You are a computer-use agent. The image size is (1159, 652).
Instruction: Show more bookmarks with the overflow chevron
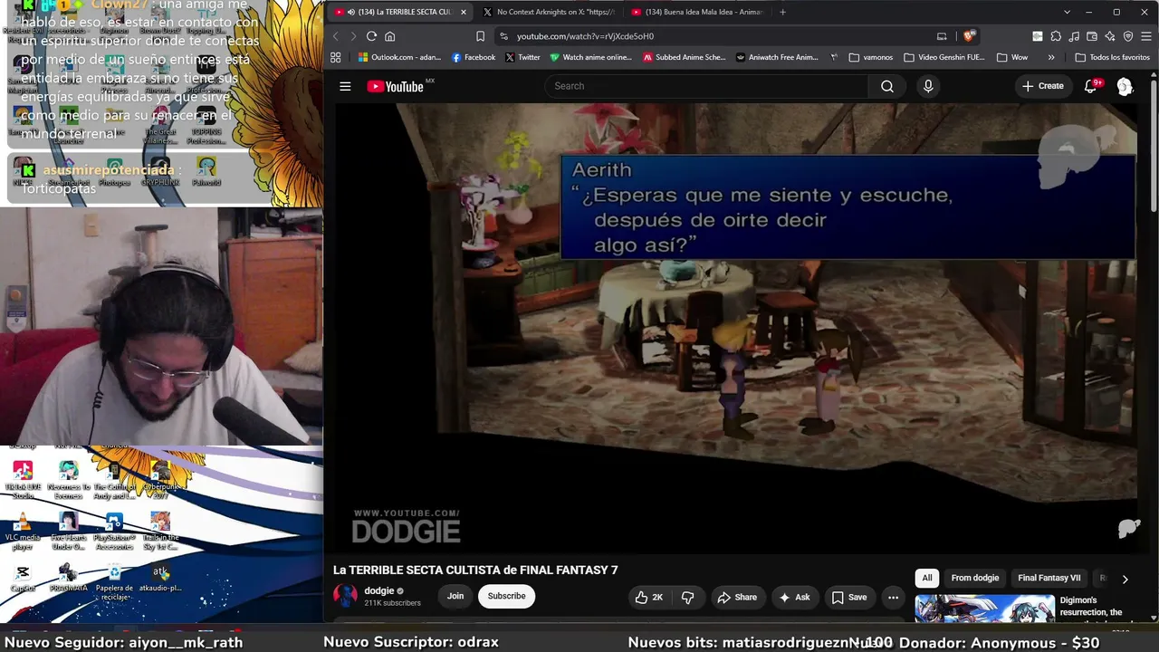pyautogui.click(x=1050, y=57)
